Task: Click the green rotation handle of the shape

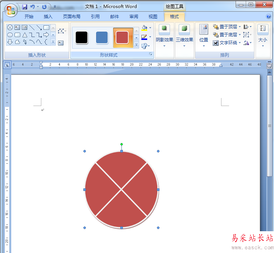Action: click(122, 144)
